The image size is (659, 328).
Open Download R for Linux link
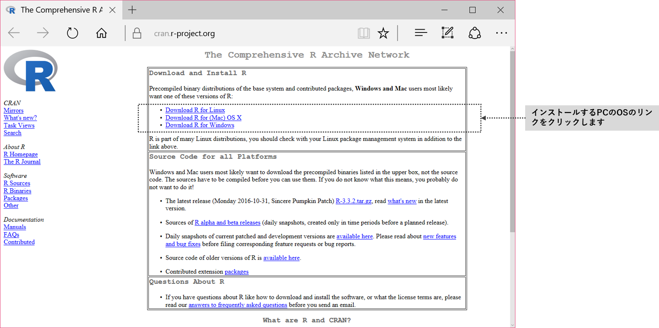(x=195, y=110)
